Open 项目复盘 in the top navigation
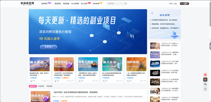The image size is (211, 102). click(x=66, y=4)
